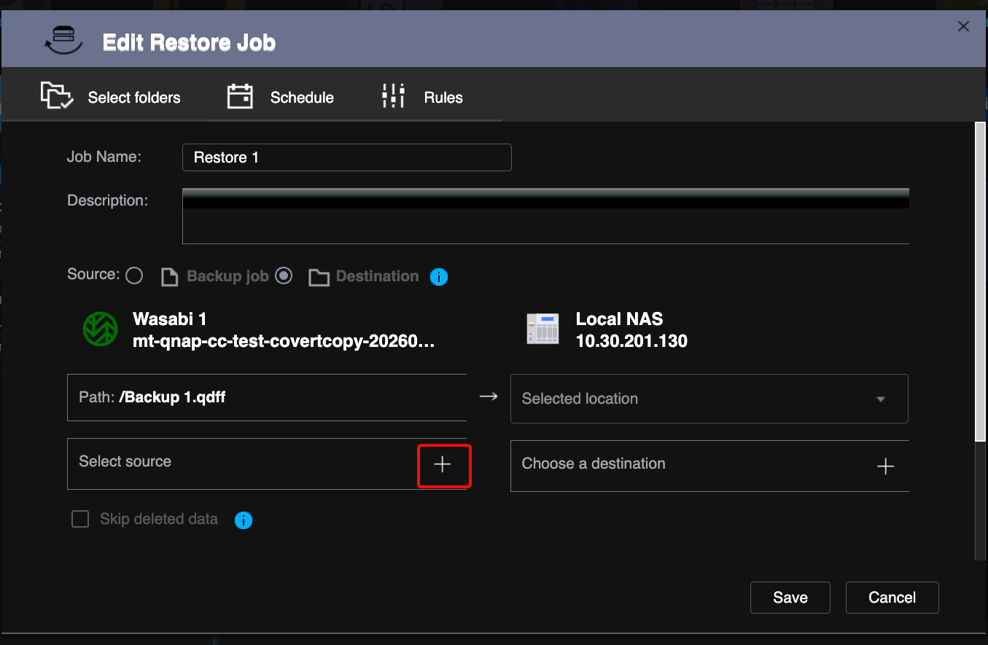Click the mt-qnap-cc-test-covertcopy bucket name
The height and width of the screenshot is (645, 988).
tap(284, 340)
